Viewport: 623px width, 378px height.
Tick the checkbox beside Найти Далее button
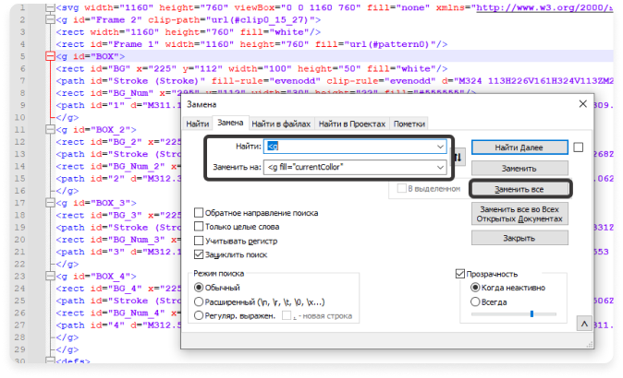click(579, 148)
